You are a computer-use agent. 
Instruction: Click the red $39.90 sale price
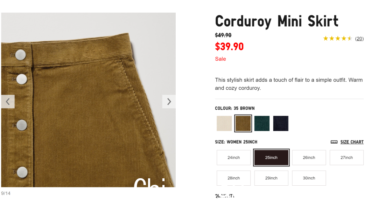coord(229,47)
